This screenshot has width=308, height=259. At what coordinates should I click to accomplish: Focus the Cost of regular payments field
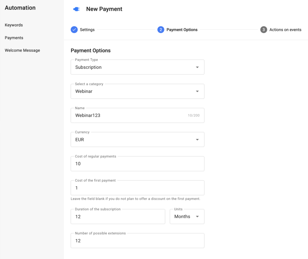coord(137,164)
